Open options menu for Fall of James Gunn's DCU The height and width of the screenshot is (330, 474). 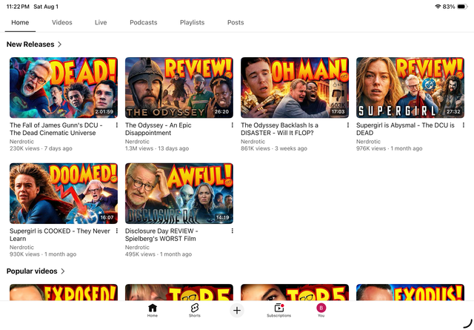click(117, 125)
